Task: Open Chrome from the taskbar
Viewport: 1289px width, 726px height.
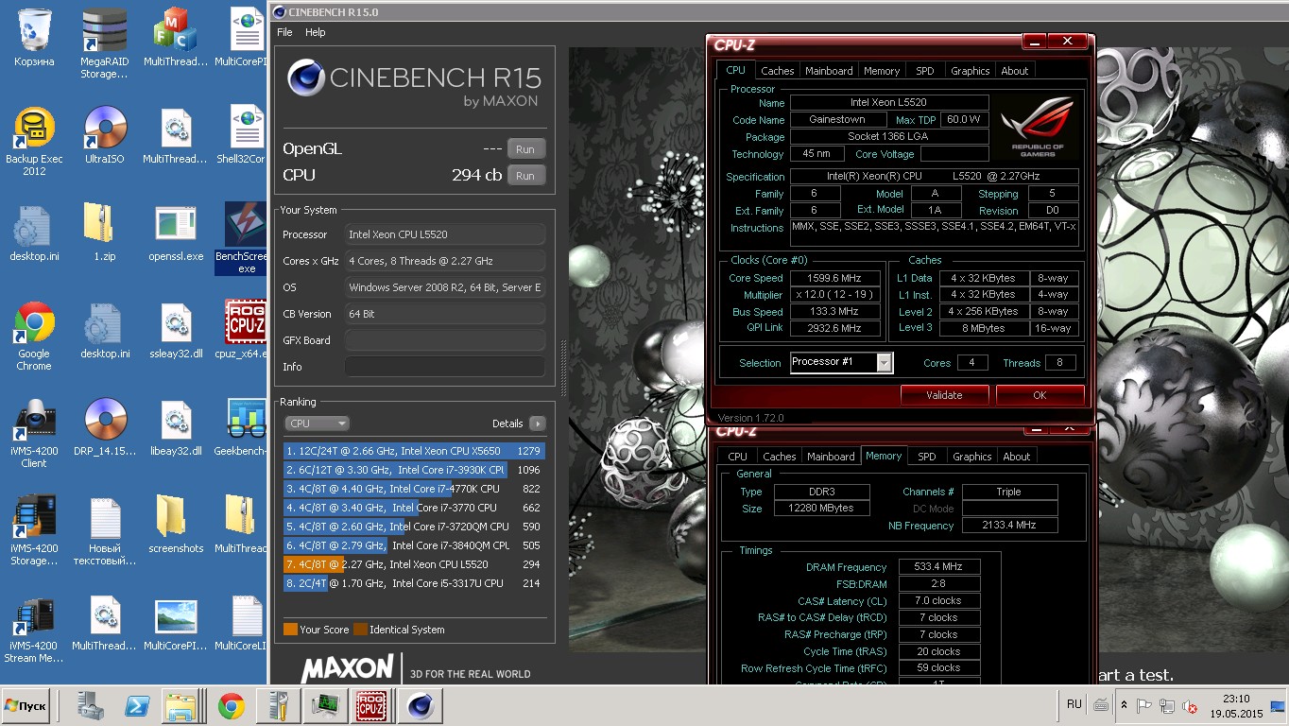Action: [232, 705]
